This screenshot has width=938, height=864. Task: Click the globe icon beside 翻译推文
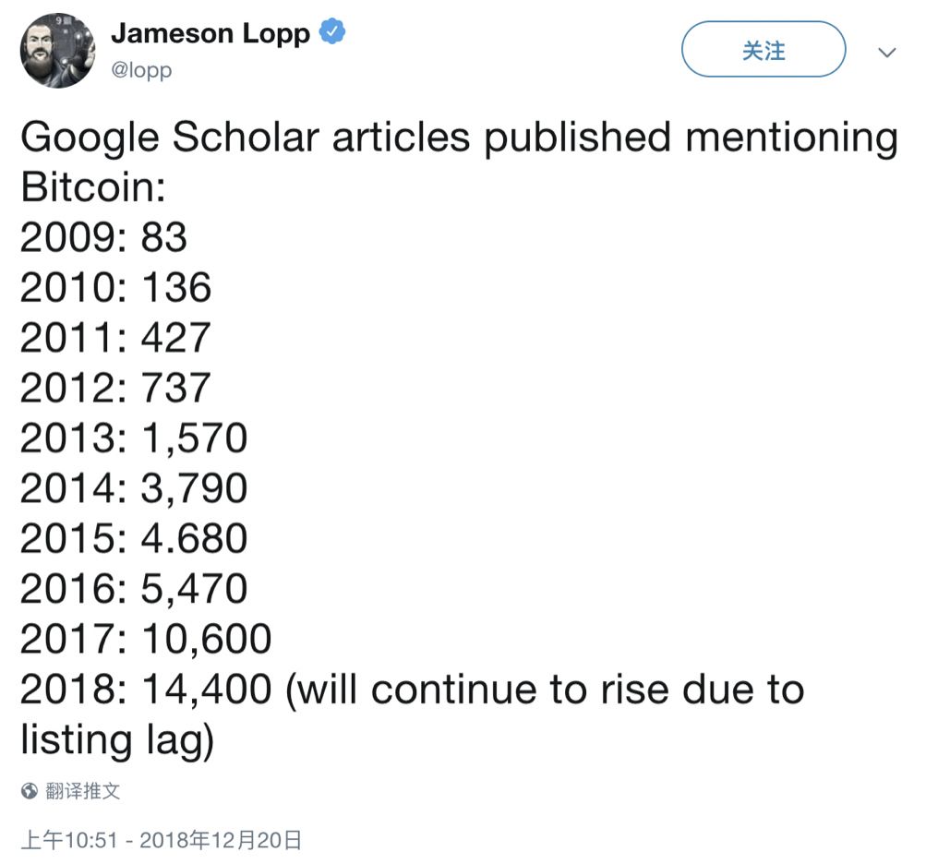(x=30, y=791)
